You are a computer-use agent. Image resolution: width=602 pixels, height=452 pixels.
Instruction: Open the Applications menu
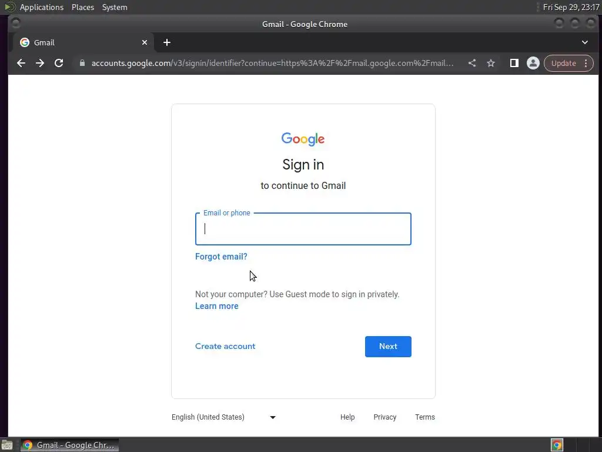[42, 7]
